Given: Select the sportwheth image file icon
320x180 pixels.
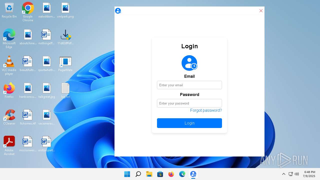Looking at the screenshot, I should [47, 64].
